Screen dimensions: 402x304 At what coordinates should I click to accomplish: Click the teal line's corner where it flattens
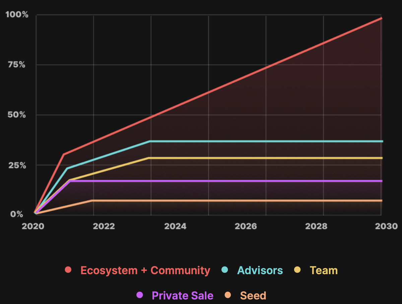[x=150, y=141]
